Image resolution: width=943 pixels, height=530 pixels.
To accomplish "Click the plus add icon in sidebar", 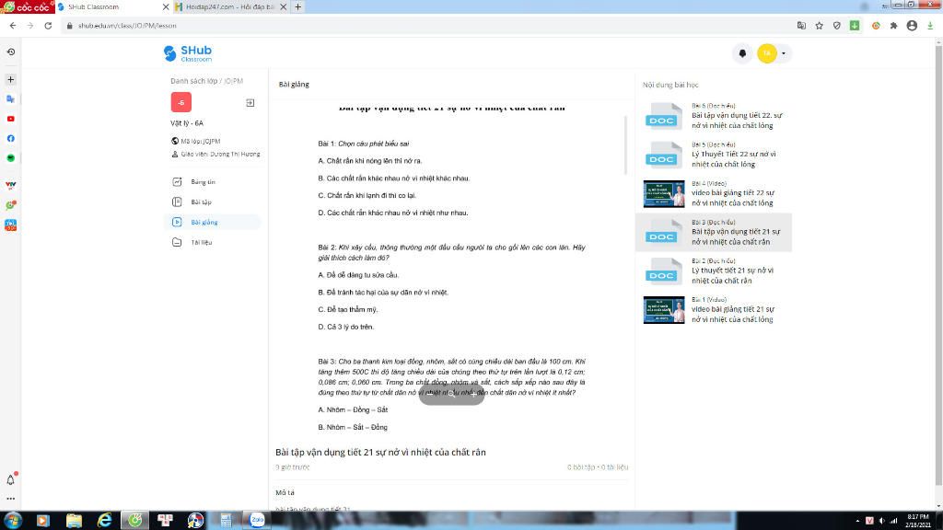I will [11, 79].
